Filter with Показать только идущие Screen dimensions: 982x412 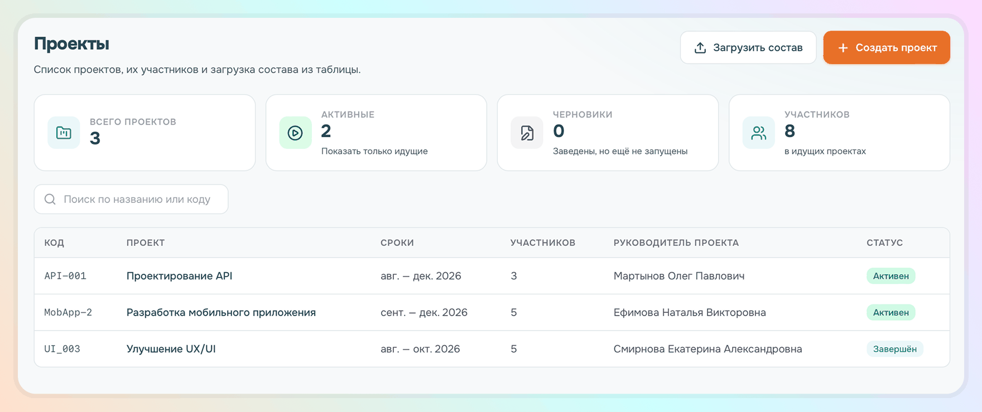[x=374, y=151]
